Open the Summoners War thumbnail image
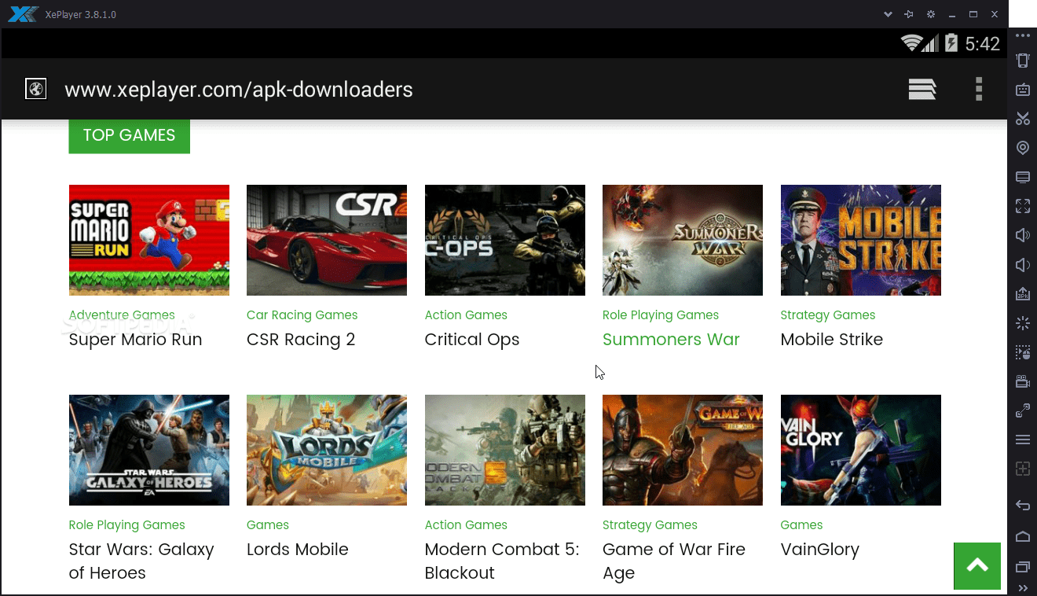This screenshot has height=596, width=1037. [683, 240]
